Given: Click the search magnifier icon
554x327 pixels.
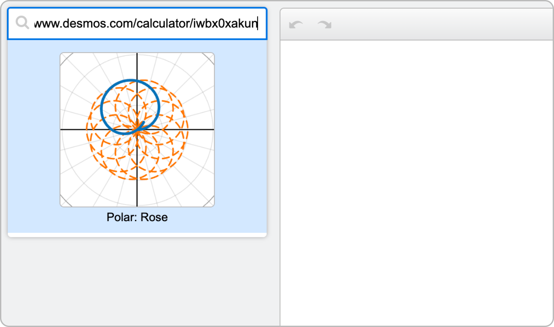Looking at the screenshot, I should tap(22, 23).
